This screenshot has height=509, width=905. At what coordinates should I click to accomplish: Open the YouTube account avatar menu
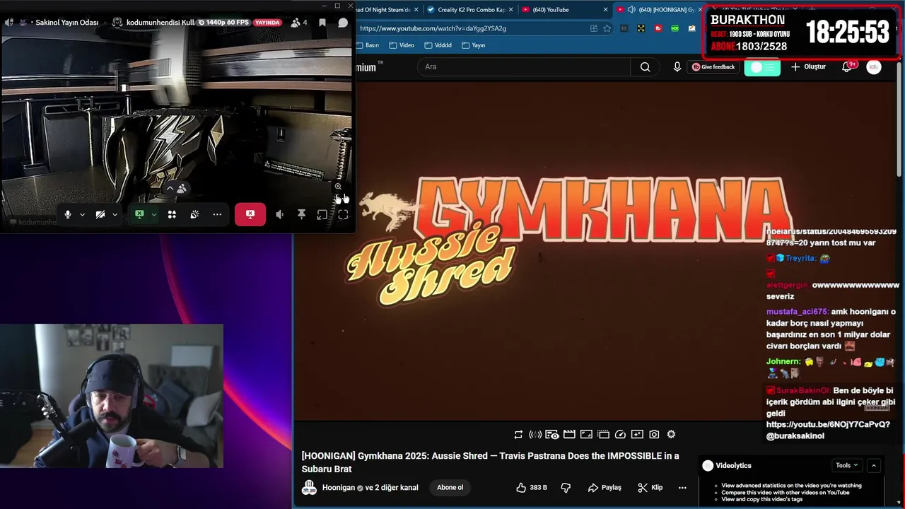point(874,66)
